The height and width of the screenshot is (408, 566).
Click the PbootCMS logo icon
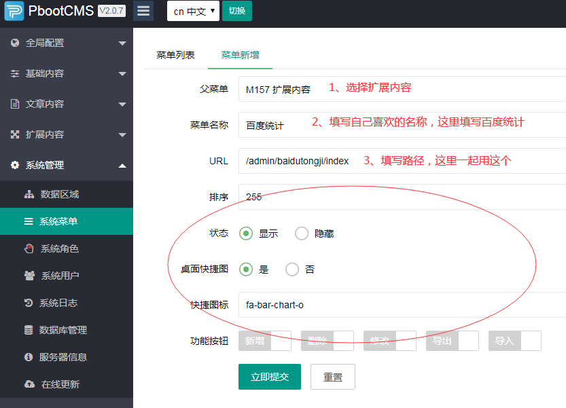coord(14,12)
